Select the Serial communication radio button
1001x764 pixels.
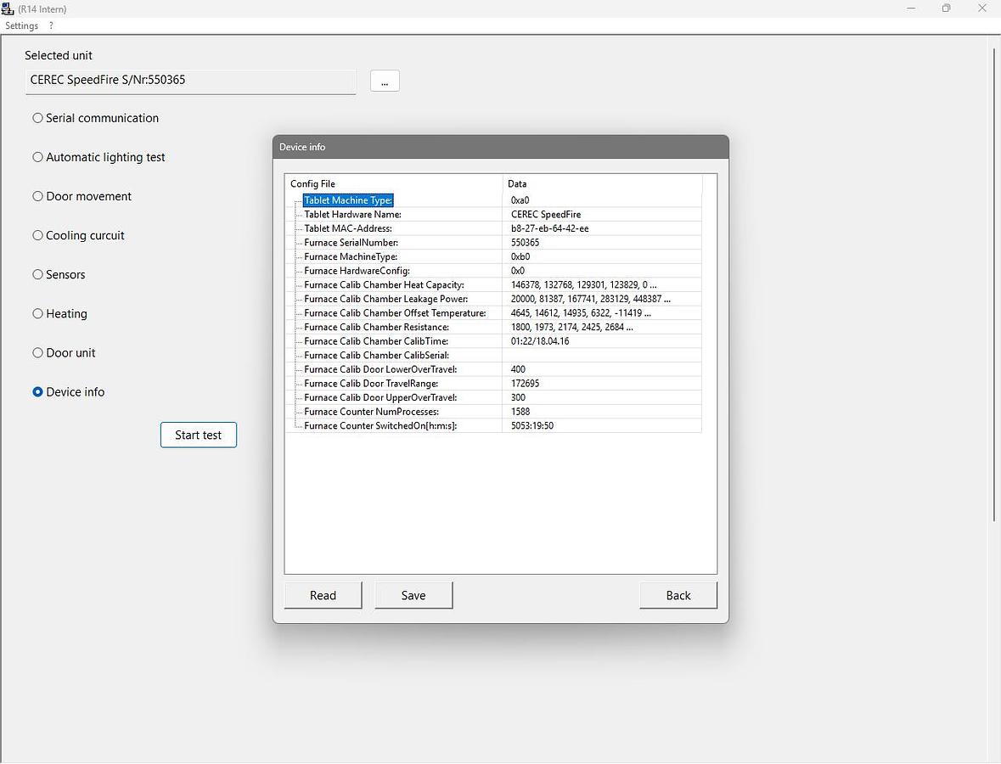coord(37,118)
